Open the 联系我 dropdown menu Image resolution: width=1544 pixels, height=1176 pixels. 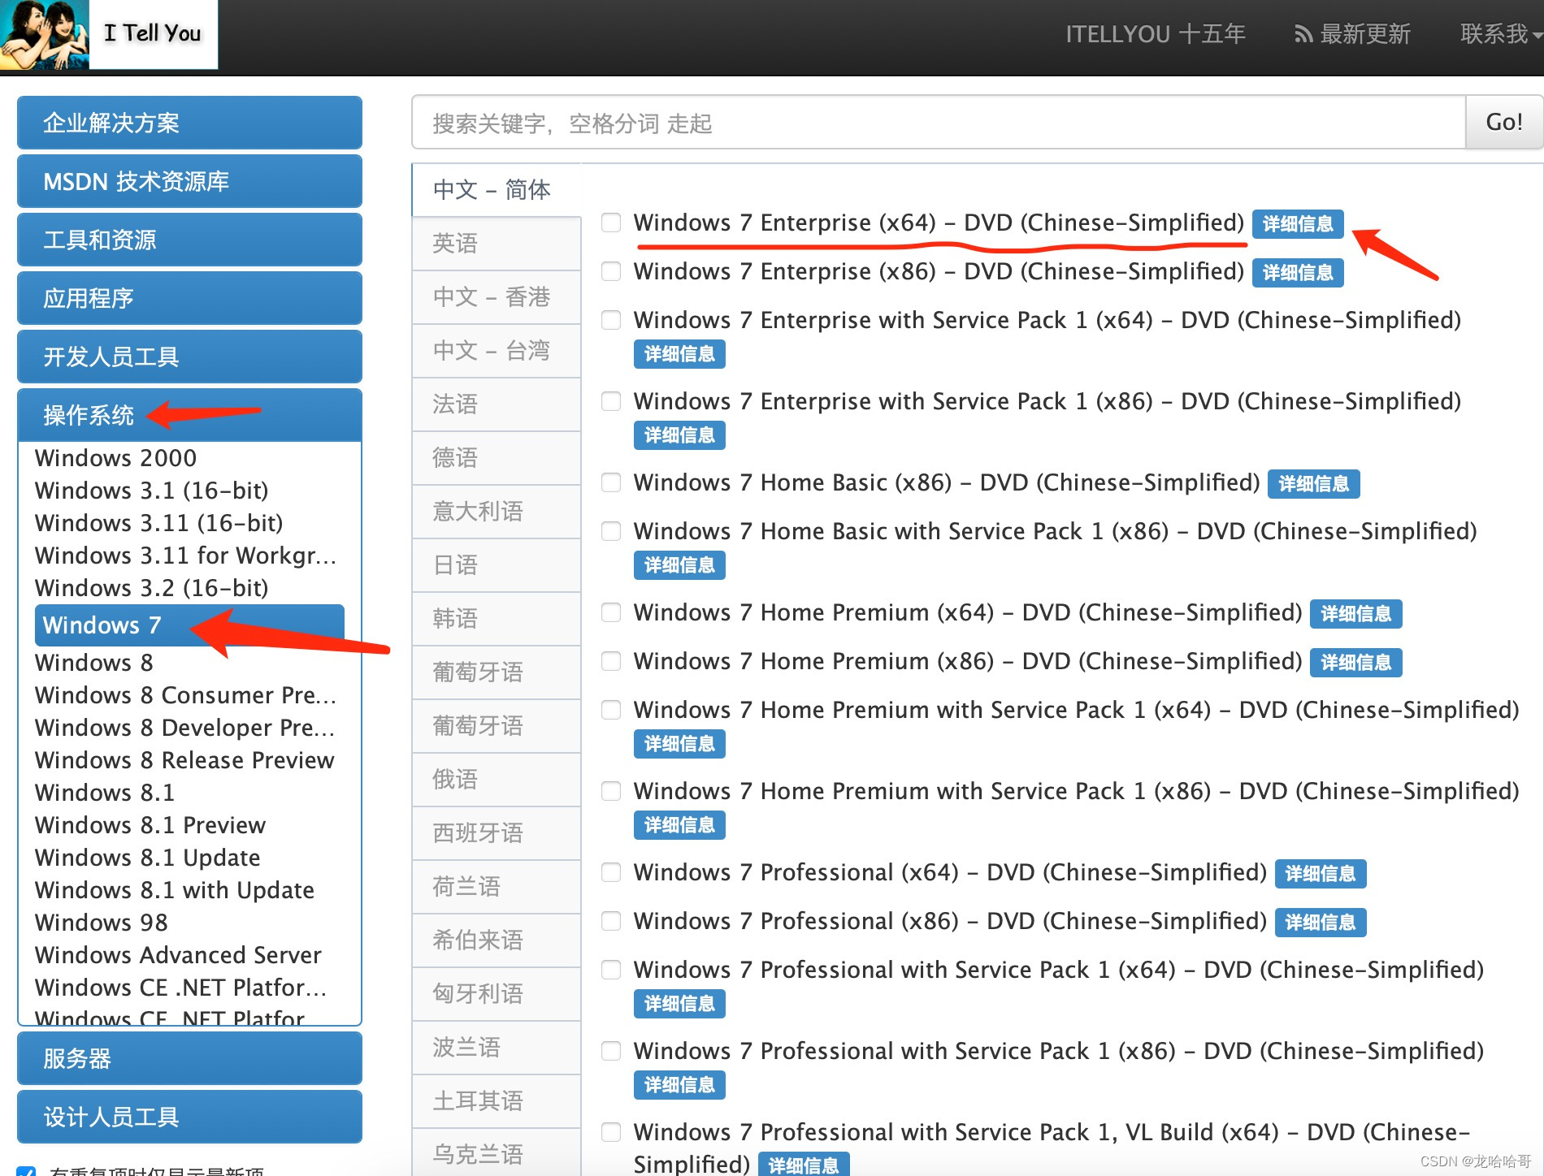[1500, 34]
